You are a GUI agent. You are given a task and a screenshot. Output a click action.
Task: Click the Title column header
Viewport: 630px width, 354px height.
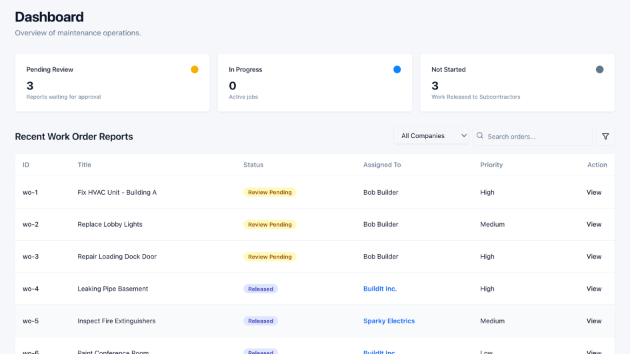pos(85,165)
